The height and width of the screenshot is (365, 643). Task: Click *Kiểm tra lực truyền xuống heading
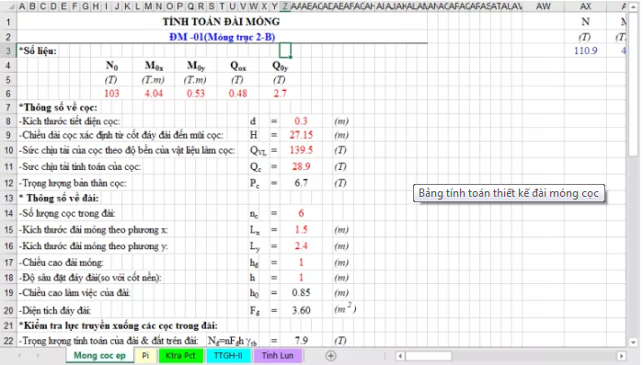[x=119, y=325]
